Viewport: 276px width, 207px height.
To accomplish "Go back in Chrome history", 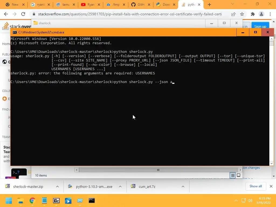I will (6, 14).
